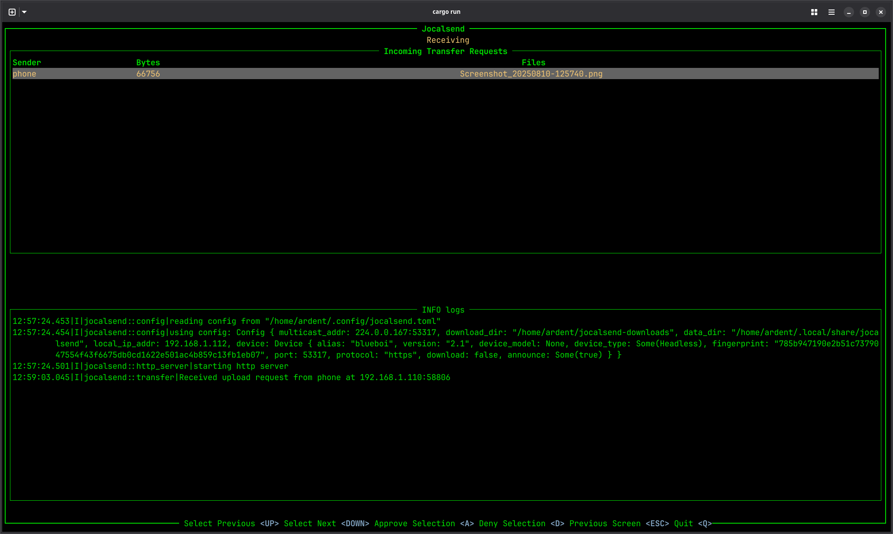
Task: Click Select Next <DOWN> hint
Action: 326,524
